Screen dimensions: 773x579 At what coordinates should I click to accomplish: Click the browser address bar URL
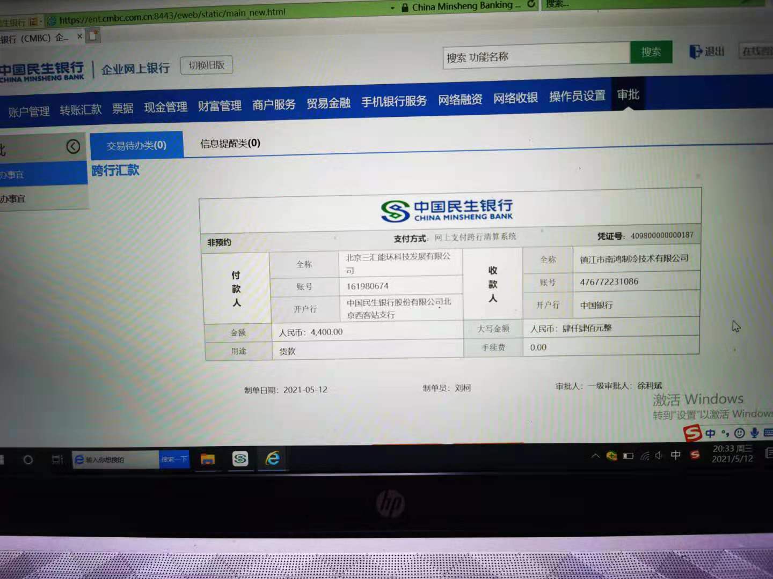(x=172, y=16)
